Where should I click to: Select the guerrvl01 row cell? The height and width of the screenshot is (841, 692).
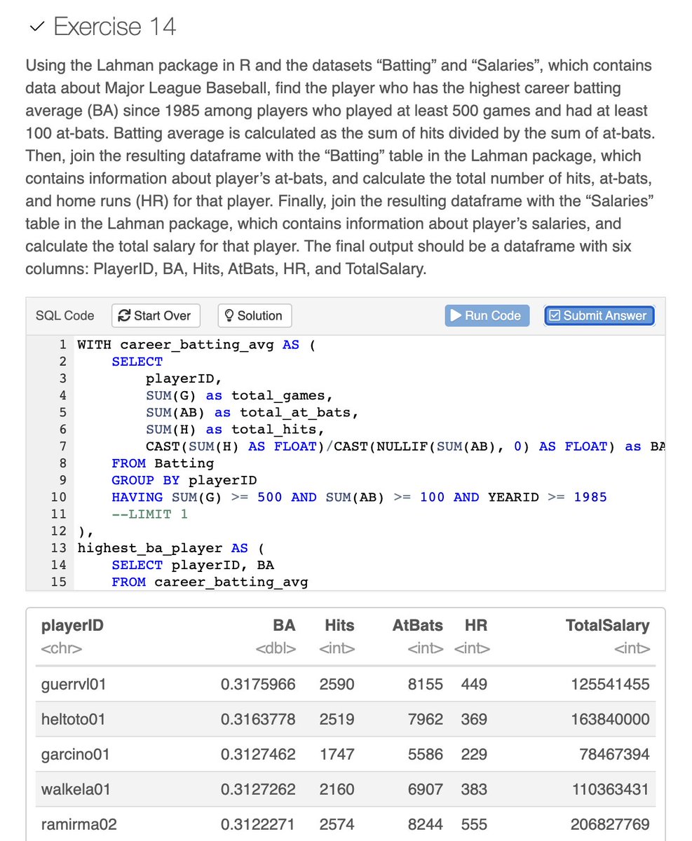[x=74, y=684]
